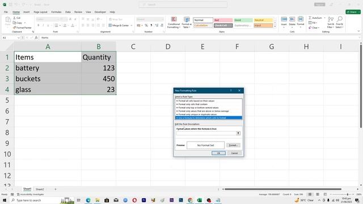The height and width of the screenshot is (204, 363).
Task: Apply the Bad cell style swatch
Action: coord(223,20)
